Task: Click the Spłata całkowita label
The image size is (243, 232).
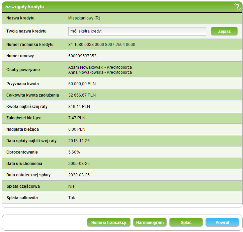Action: [x=22, y=198]
